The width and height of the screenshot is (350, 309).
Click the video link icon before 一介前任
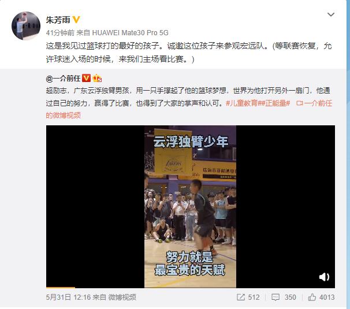(299, 103)
